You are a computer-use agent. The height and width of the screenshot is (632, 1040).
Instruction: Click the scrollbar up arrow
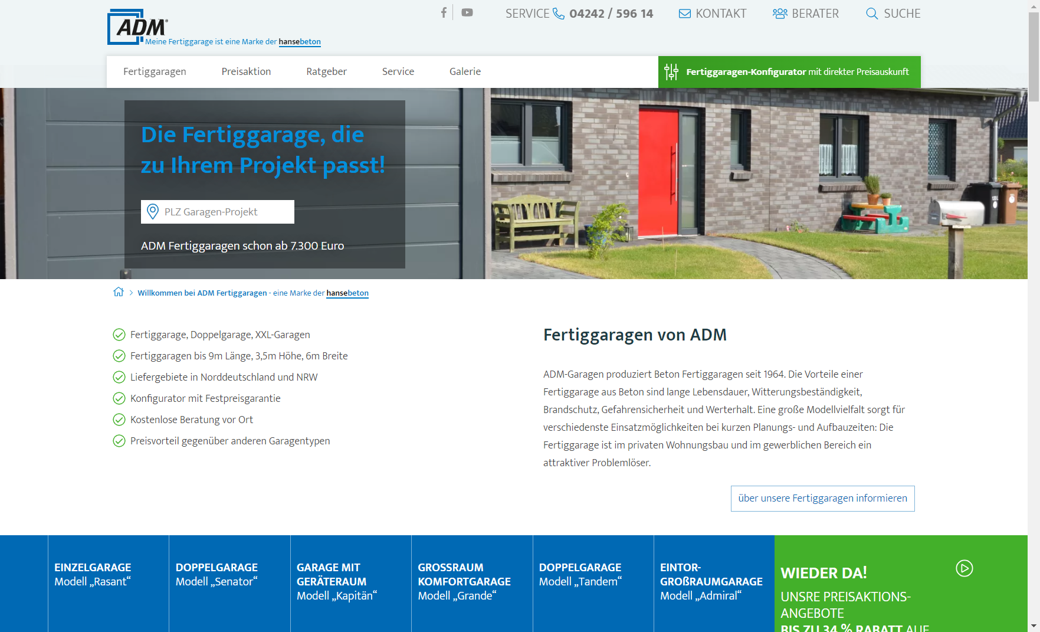coord(1034,5)
